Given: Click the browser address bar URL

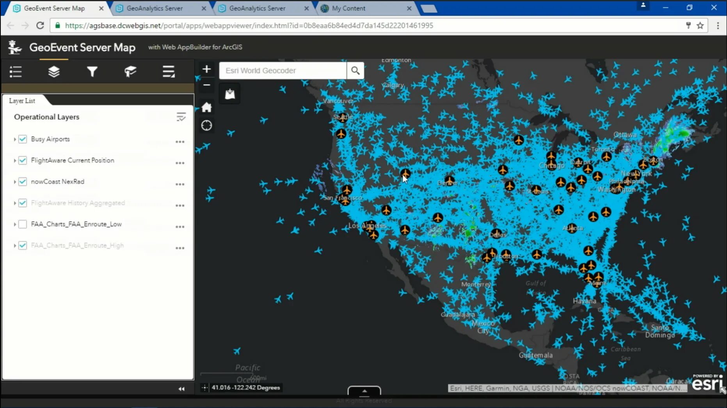Looking at the screenshot, I should click(x=249, y=25).
